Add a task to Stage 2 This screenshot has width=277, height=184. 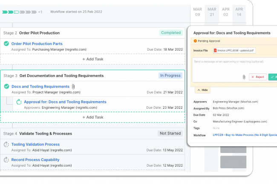pos(93,59)
